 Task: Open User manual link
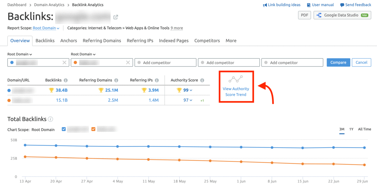(323, 5)
